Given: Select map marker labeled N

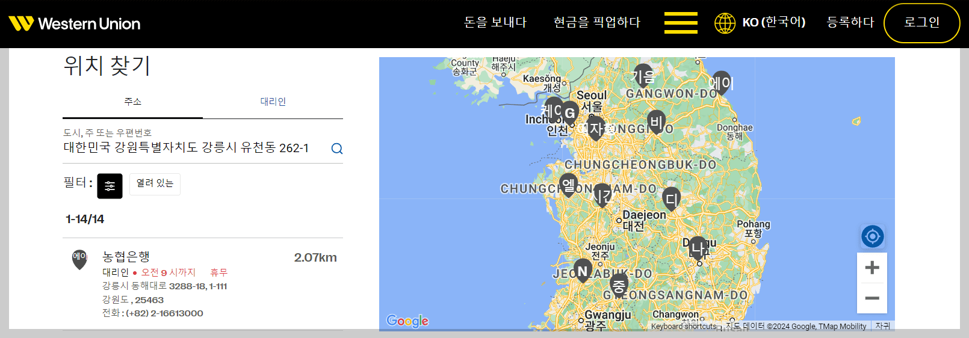Looking at the screenshot, I should coord(583,271).
